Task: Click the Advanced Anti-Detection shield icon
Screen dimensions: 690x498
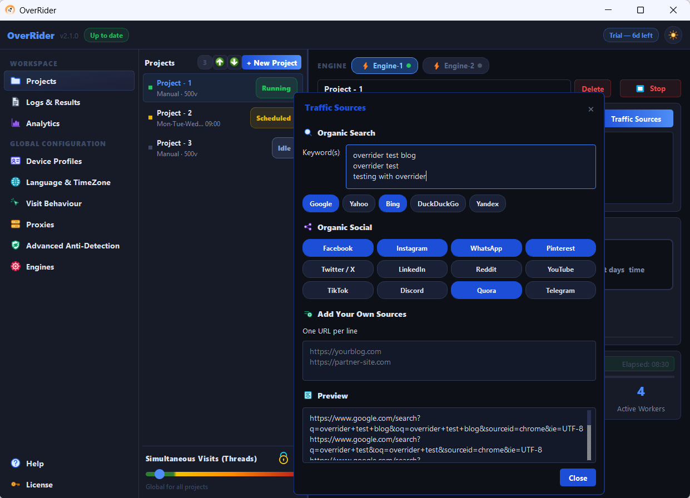Action: click(x=16, y=246)
